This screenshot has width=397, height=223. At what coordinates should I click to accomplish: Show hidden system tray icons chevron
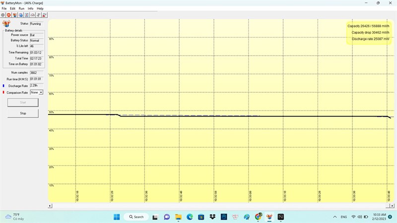(x=336, y=217)
